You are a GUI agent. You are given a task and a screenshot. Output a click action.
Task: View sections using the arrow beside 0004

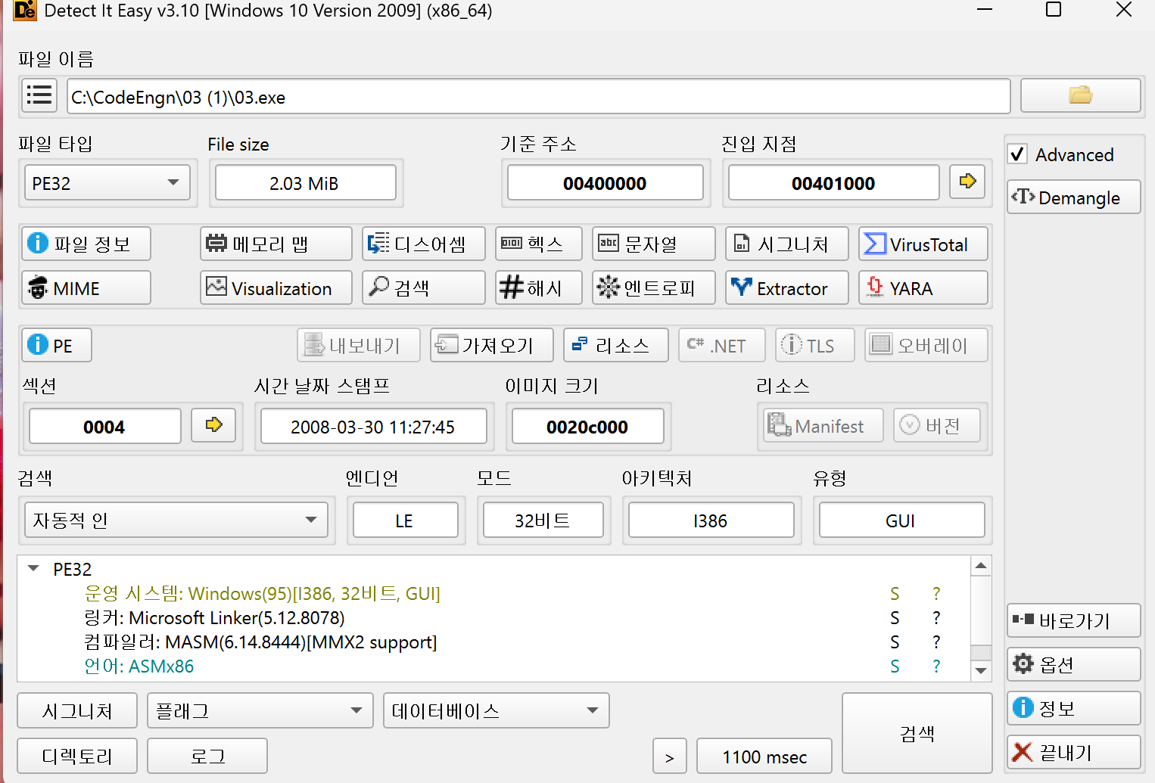click(x=213, y=425)
